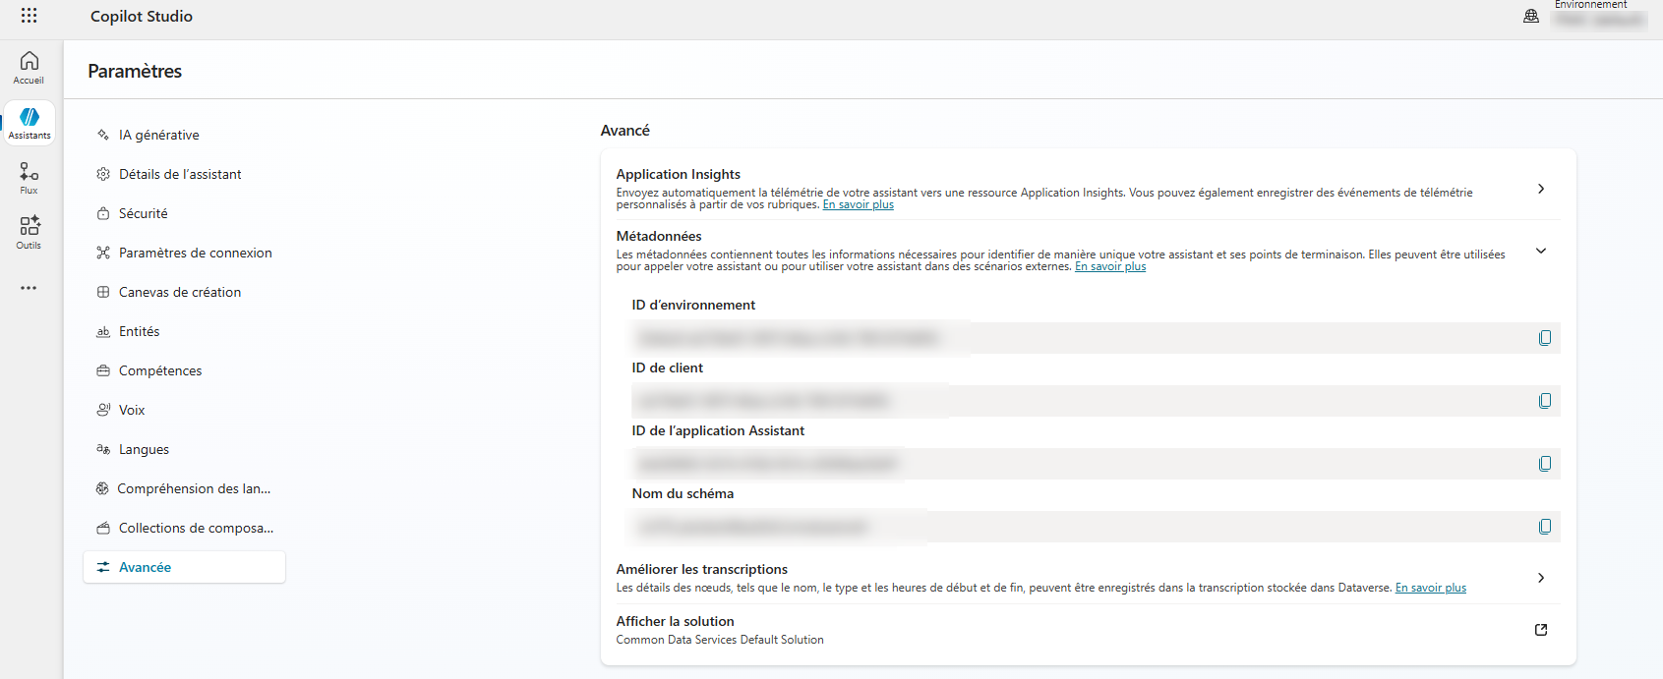The height and width of the screenshot is (679, 1663).
Task: Open Outils in the left sidebar
Action: (29, 233)
